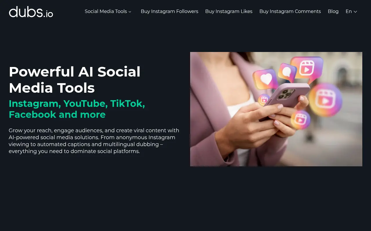This screenshot has height=231, width=371.
Task: Click the small Reels icon below the phone
Action: click(301, 120)
